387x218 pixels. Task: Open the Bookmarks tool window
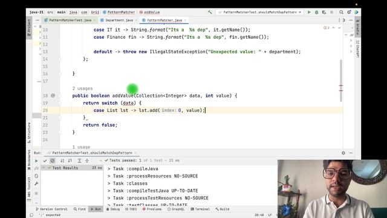tap(29, 160)
